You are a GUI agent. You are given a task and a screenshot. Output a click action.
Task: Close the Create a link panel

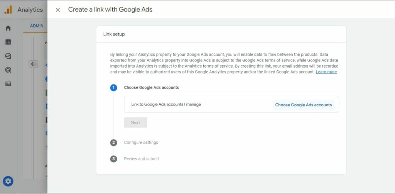click(58, 10)
